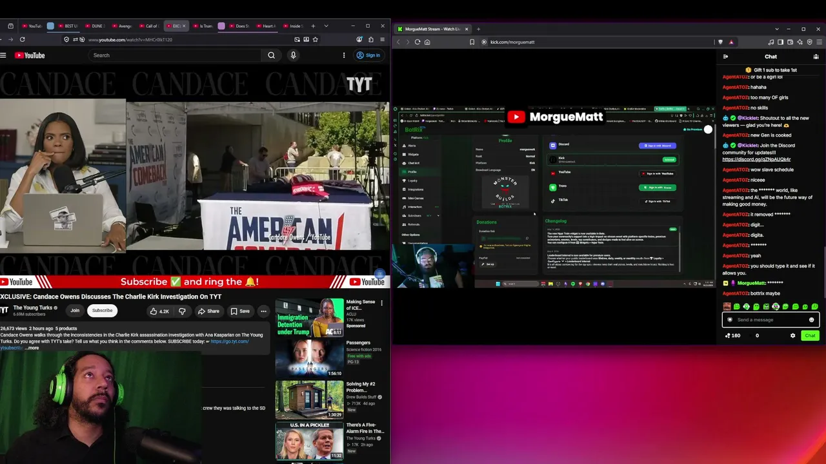Switch to the DUNE browser tab

[x=95, y=26]
